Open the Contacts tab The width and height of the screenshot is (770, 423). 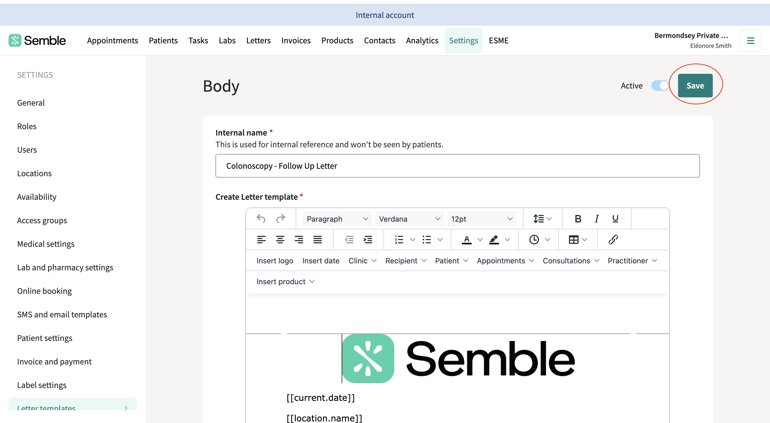pos(380,40)
